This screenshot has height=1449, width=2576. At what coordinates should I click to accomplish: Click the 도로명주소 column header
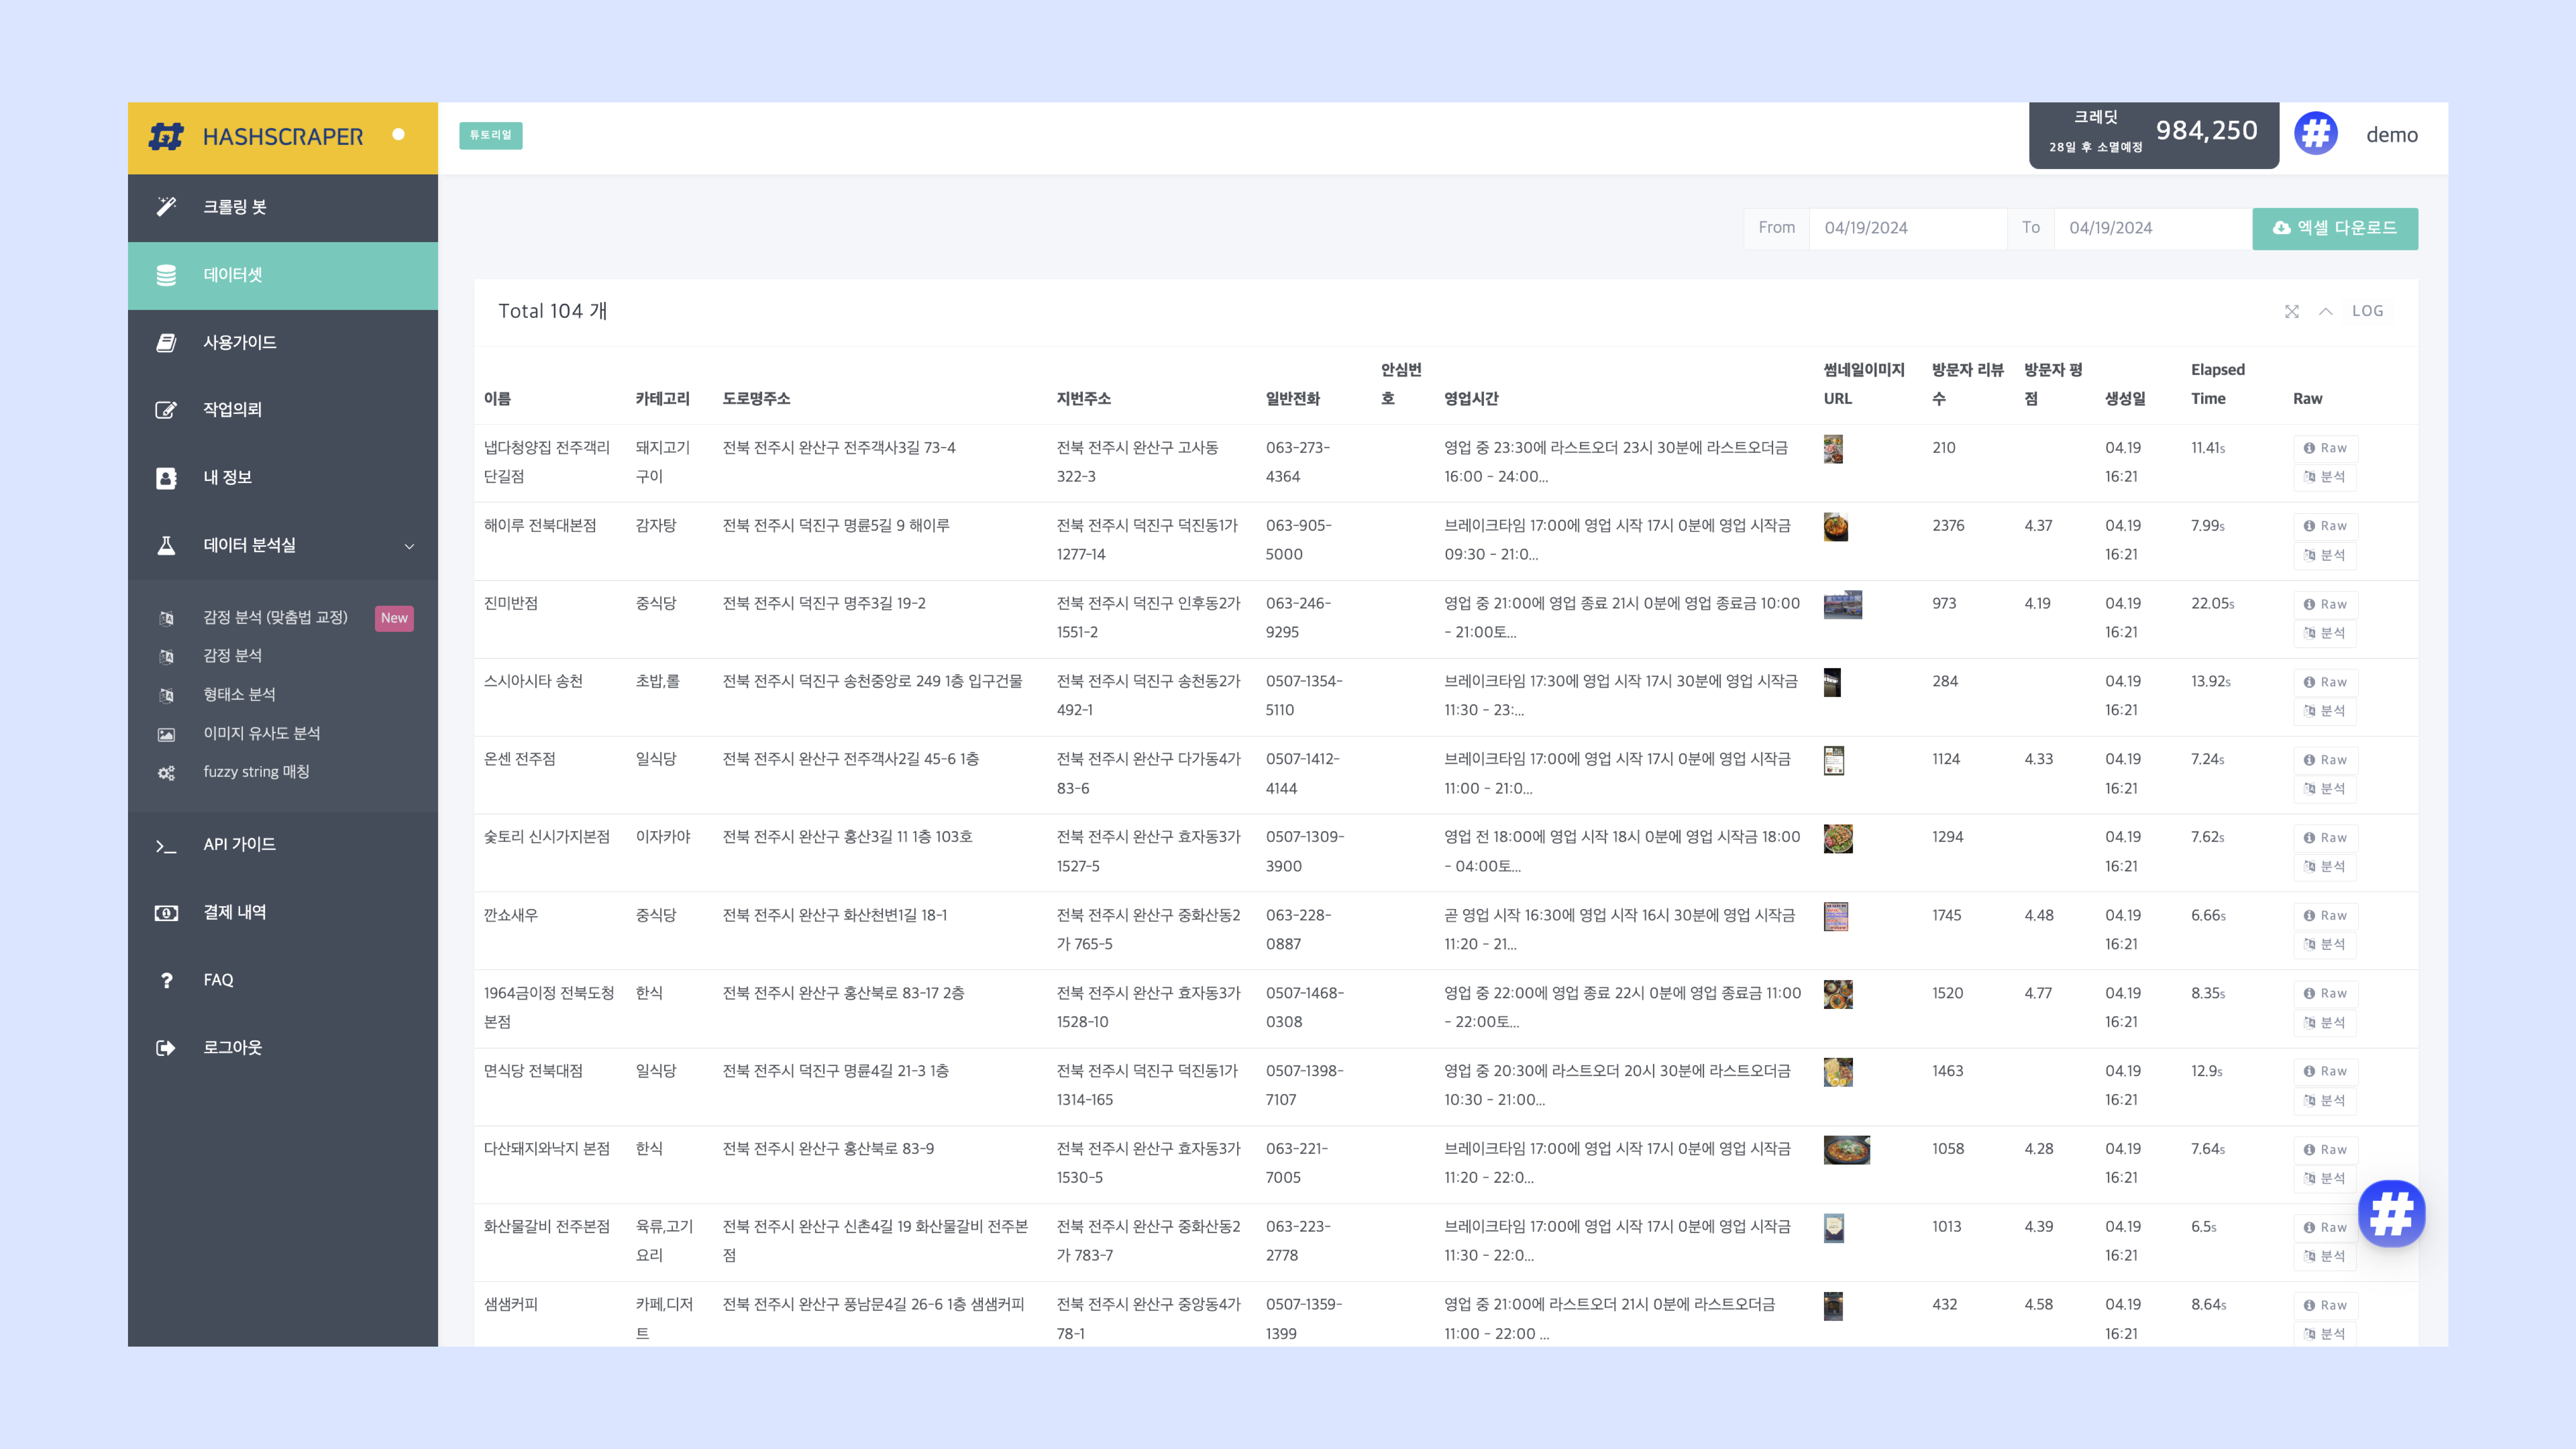pos(757,399)
